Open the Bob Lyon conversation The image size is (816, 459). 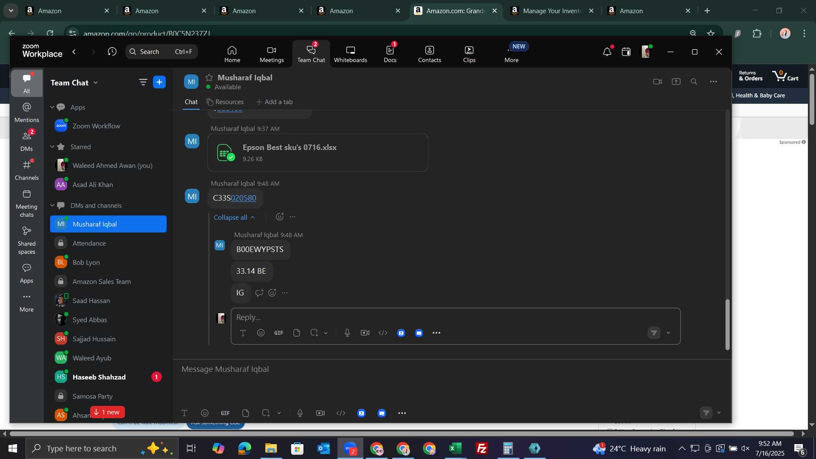(108, 263)
